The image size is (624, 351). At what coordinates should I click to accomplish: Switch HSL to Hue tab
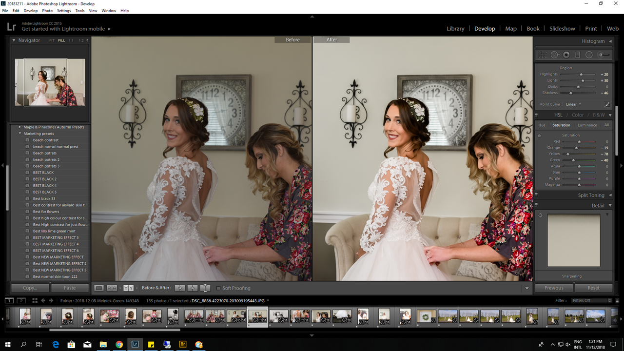click(542, 125)
